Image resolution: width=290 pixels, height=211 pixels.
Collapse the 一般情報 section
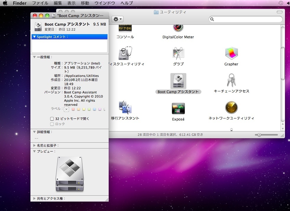tap(34, 57)
